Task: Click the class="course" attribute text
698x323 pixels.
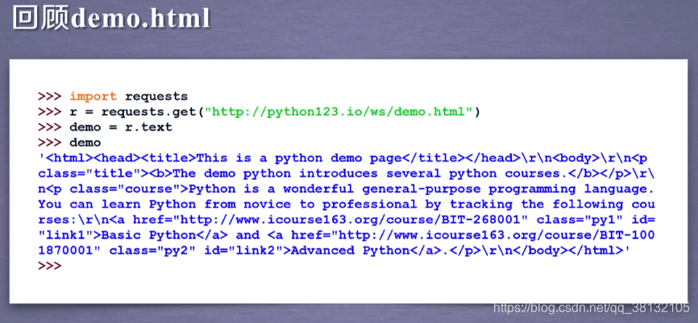Action: pyautogui.click(x=125, y=189)
